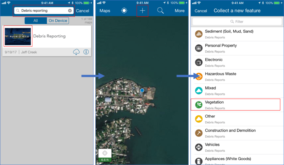Select the Personal Property label
Image resolution: width=284 pixels, height=165 pixels.
coord(221,46)
